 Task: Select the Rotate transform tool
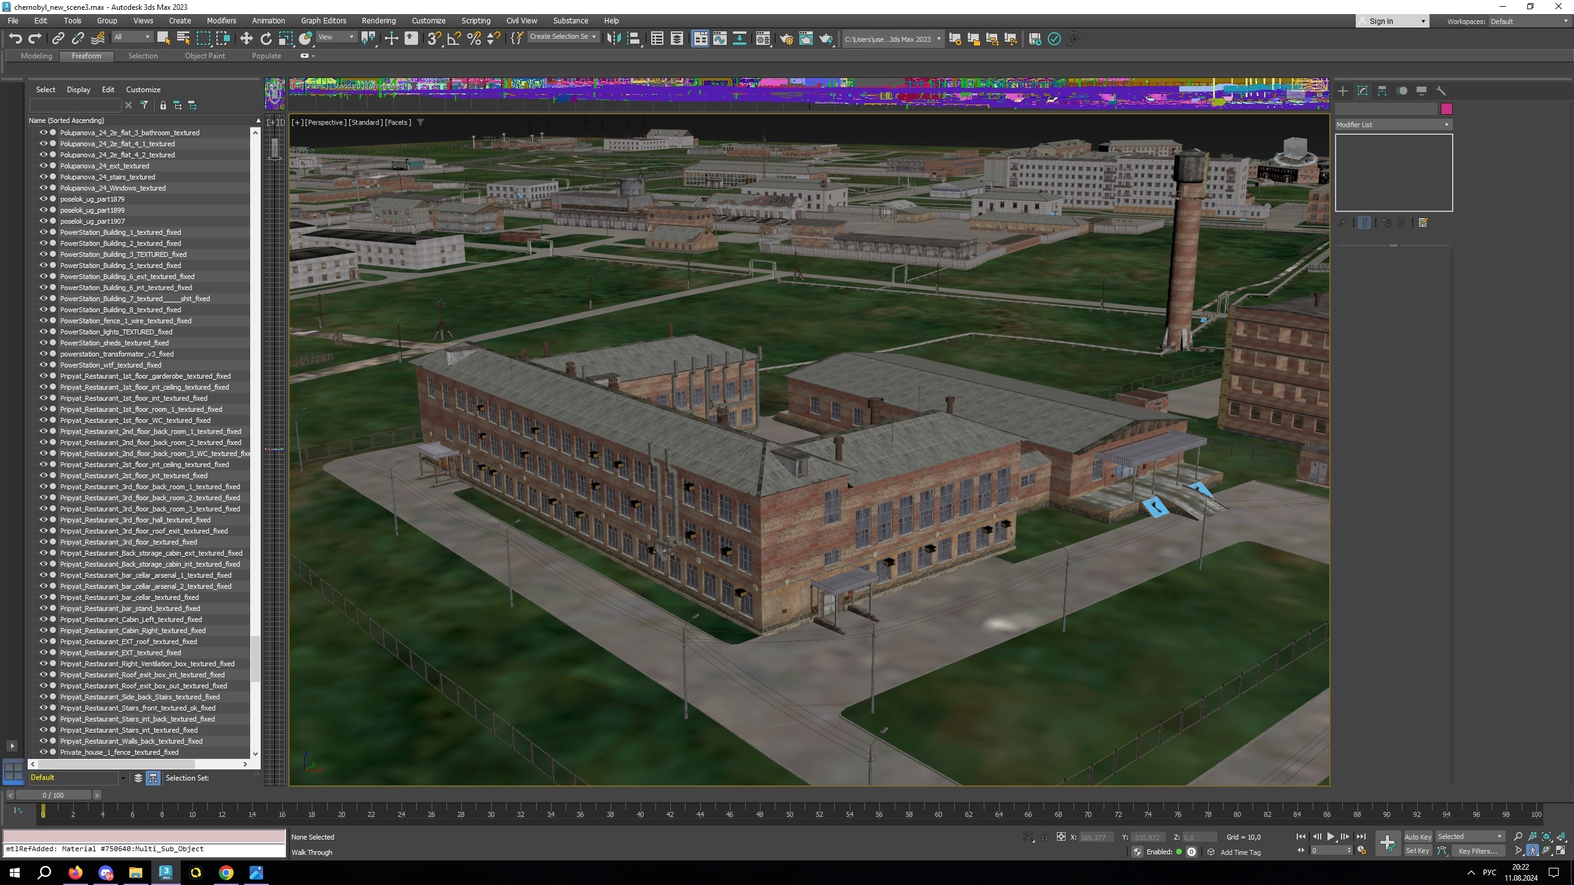(x=266, y=39)
